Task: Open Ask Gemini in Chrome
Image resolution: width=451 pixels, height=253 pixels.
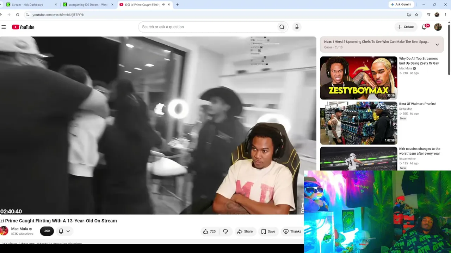Action: pos(401,5)
